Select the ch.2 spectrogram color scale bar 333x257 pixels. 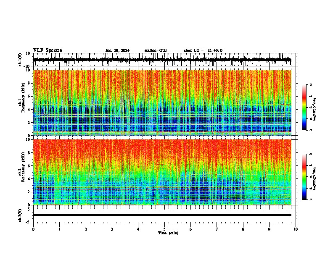304,177
